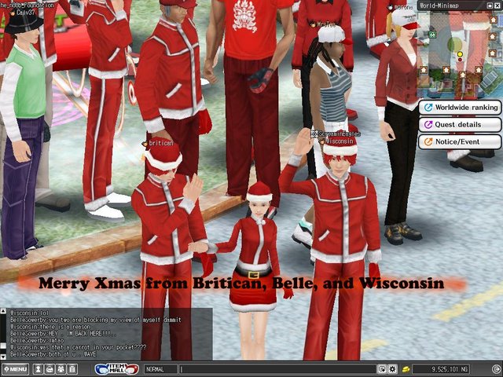Collapse the World-Minimap with its square button

pos(490,5)
